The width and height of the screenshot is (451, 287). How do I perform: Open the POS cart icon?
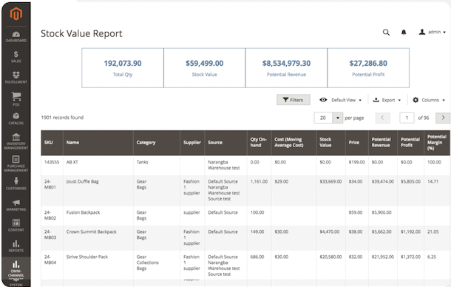point(16,98)
